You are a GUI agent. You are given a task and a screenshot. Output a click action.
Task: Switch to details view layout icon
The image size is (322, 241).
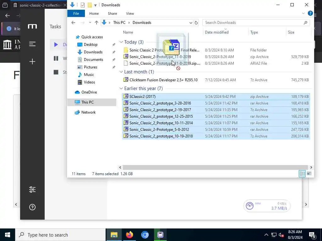tap(302, 174)
